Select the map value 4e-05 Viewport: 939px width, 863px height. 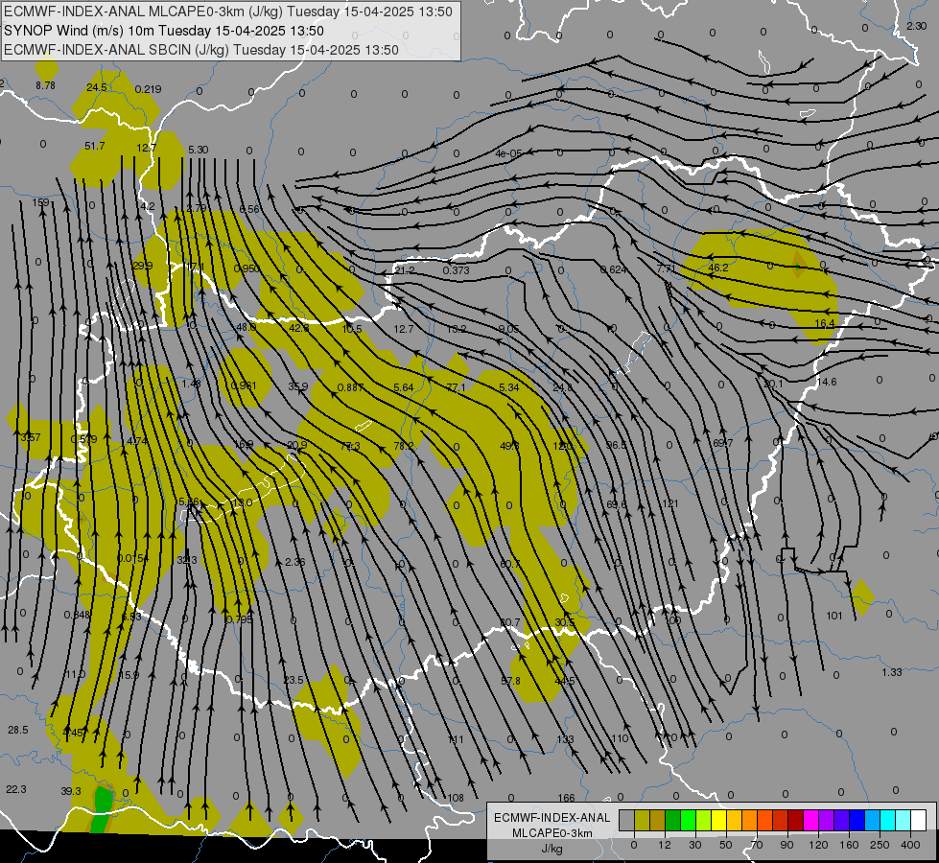click(508, 153)
